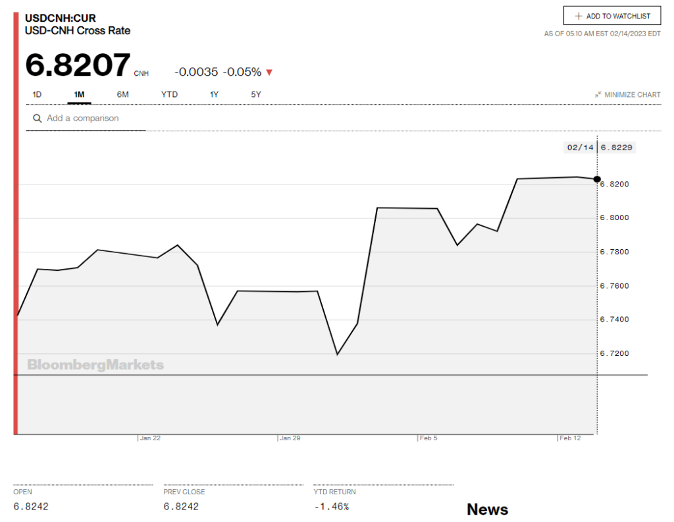Select the 1M time range tab
The height and width of the screenshot is (522, 674).
pyautogui.click(x=79, y=95)
